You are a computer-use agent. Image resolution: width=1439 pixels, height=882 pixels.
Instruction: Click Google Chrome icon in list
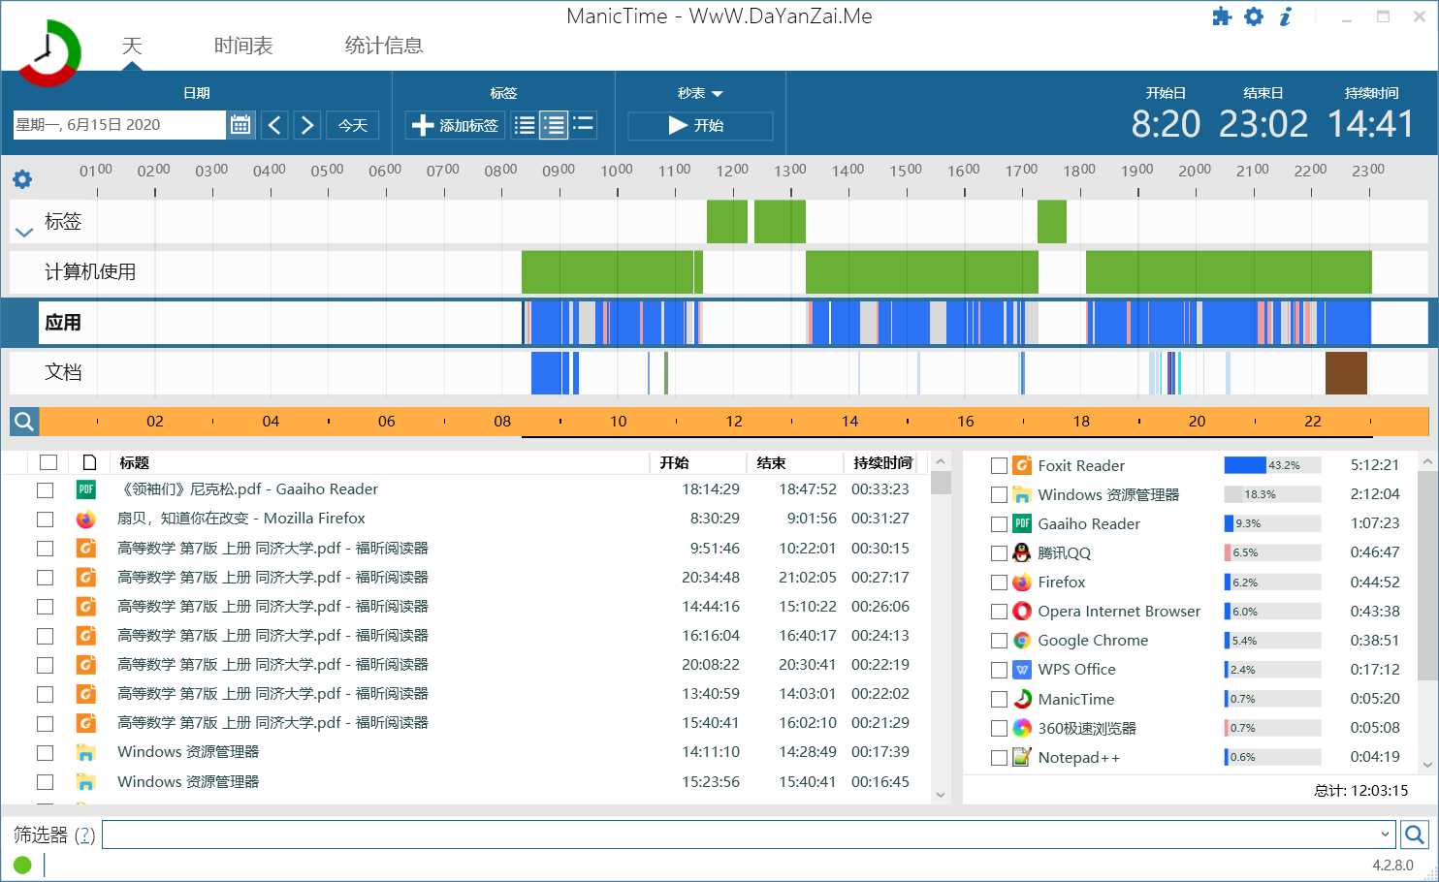[x=1022, y=641]
